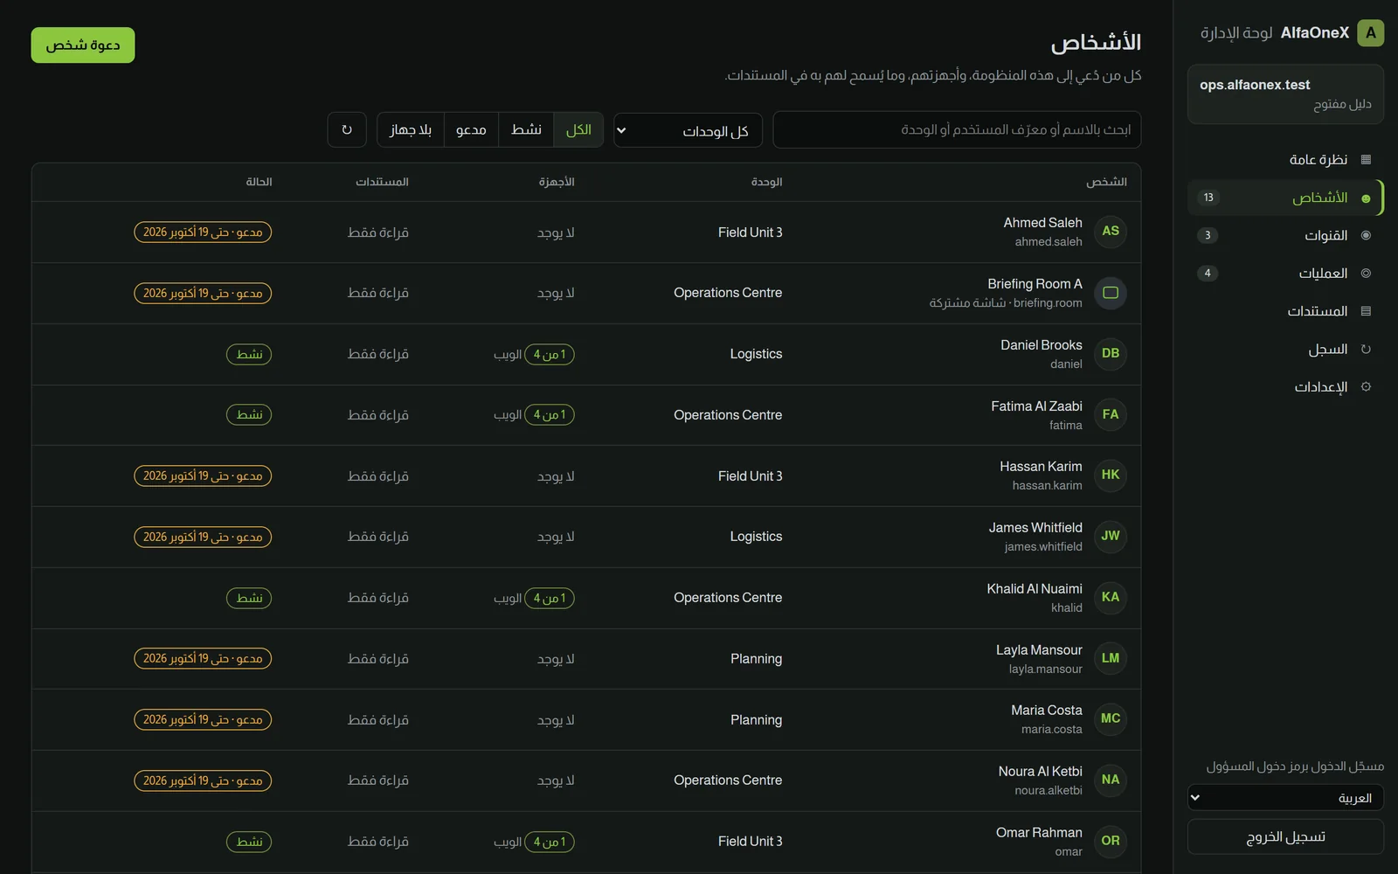Screen dimensions: 1398x874
Task: Click the LM avatar for Layla Mansour
Action: (x=1111, y=658)
